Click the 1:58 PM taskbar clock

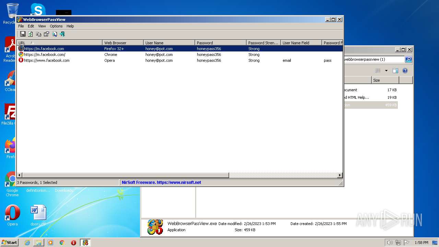421,243
